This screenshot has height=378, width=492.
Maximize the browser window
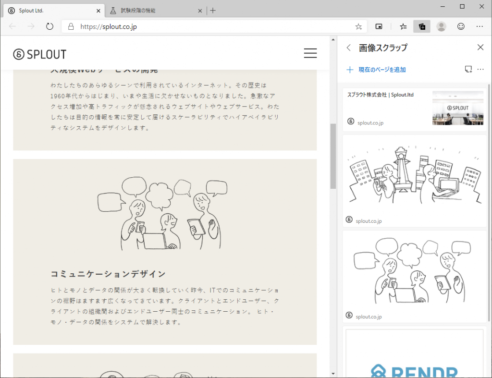pyautogui.click(x=462, y=7)
